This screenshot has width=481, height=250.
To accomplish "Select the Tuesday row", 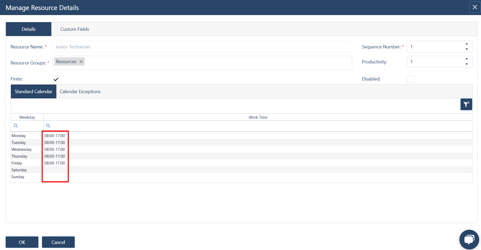I will tap(241, 143).
